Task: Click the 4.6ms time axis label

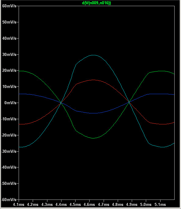Action: [x=89, y=205]
